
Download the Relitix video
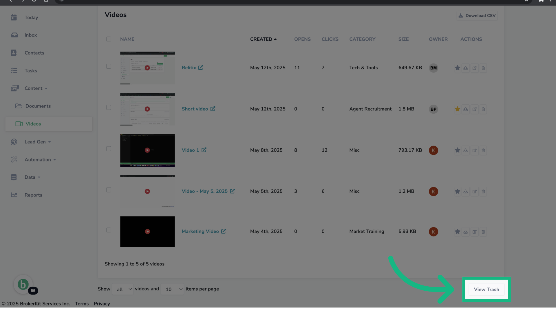pyautogui.click(x=466, y=68)
